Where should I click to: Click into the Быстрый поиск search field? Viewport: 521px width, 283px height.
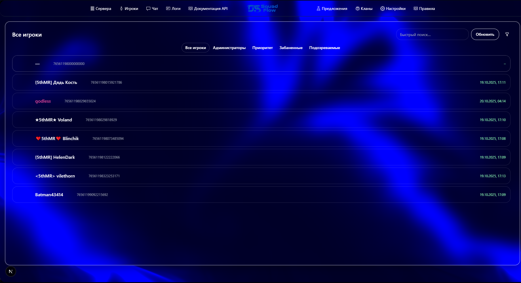pyautogui.click(x=432, y=34)
